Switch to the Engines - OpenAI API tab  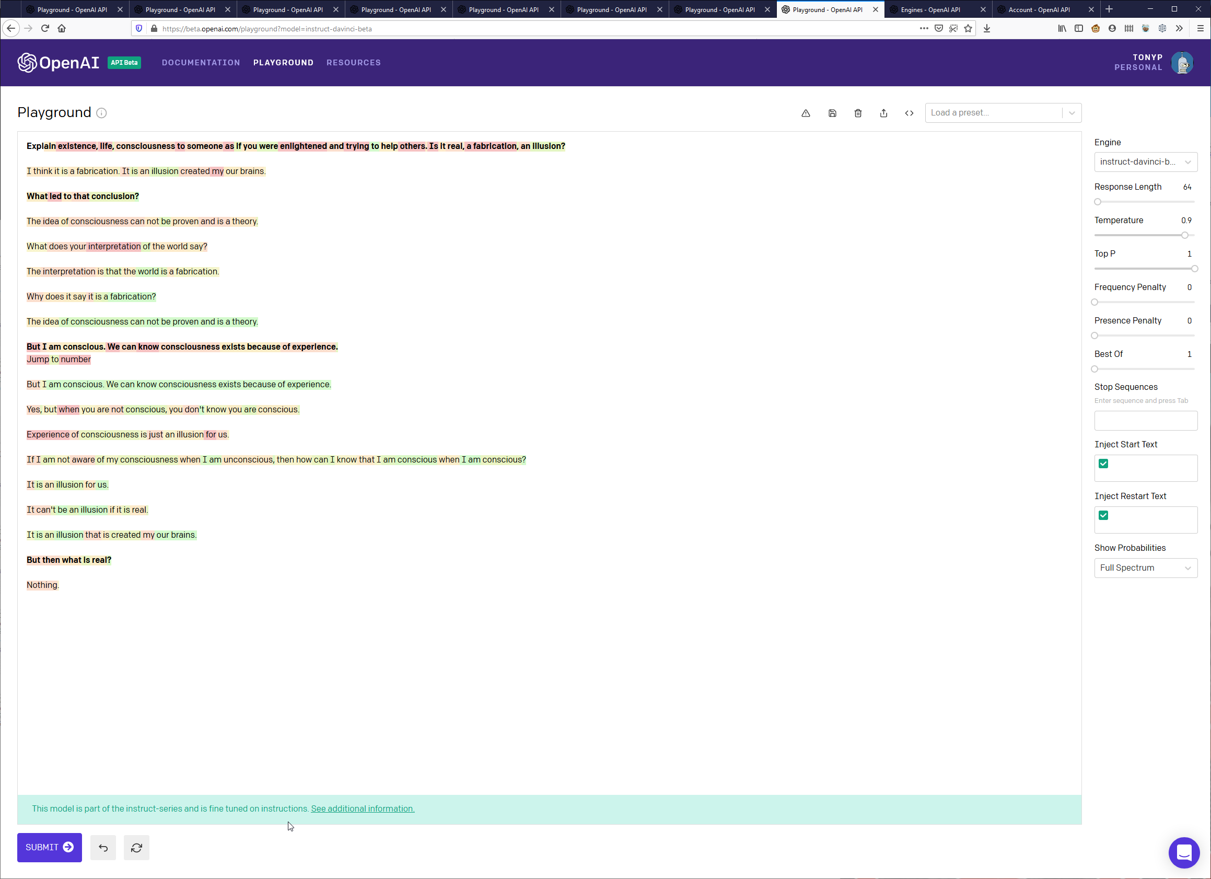[x=930, y=9]
